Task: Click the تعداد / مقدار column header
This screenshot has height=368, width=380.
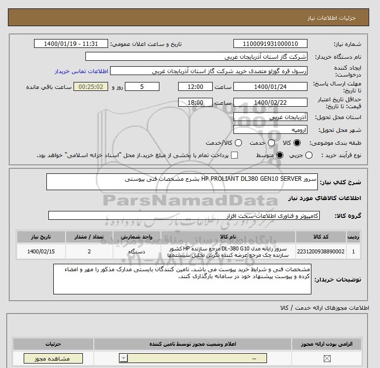Action: (89, 237)
